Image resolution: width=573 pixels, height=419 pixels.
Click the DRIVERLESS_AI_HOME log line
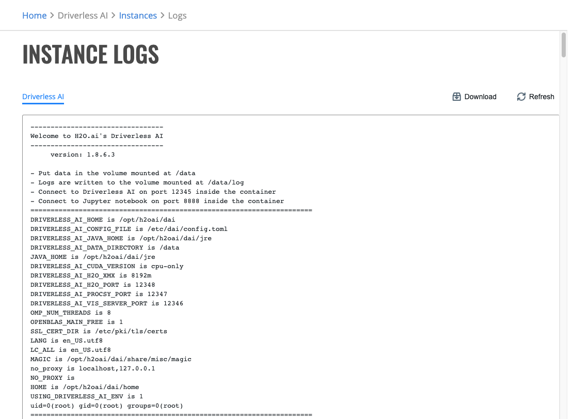(x=103, y=220)
